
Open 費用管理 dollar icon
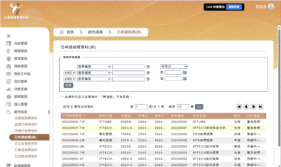coord(8,59)
